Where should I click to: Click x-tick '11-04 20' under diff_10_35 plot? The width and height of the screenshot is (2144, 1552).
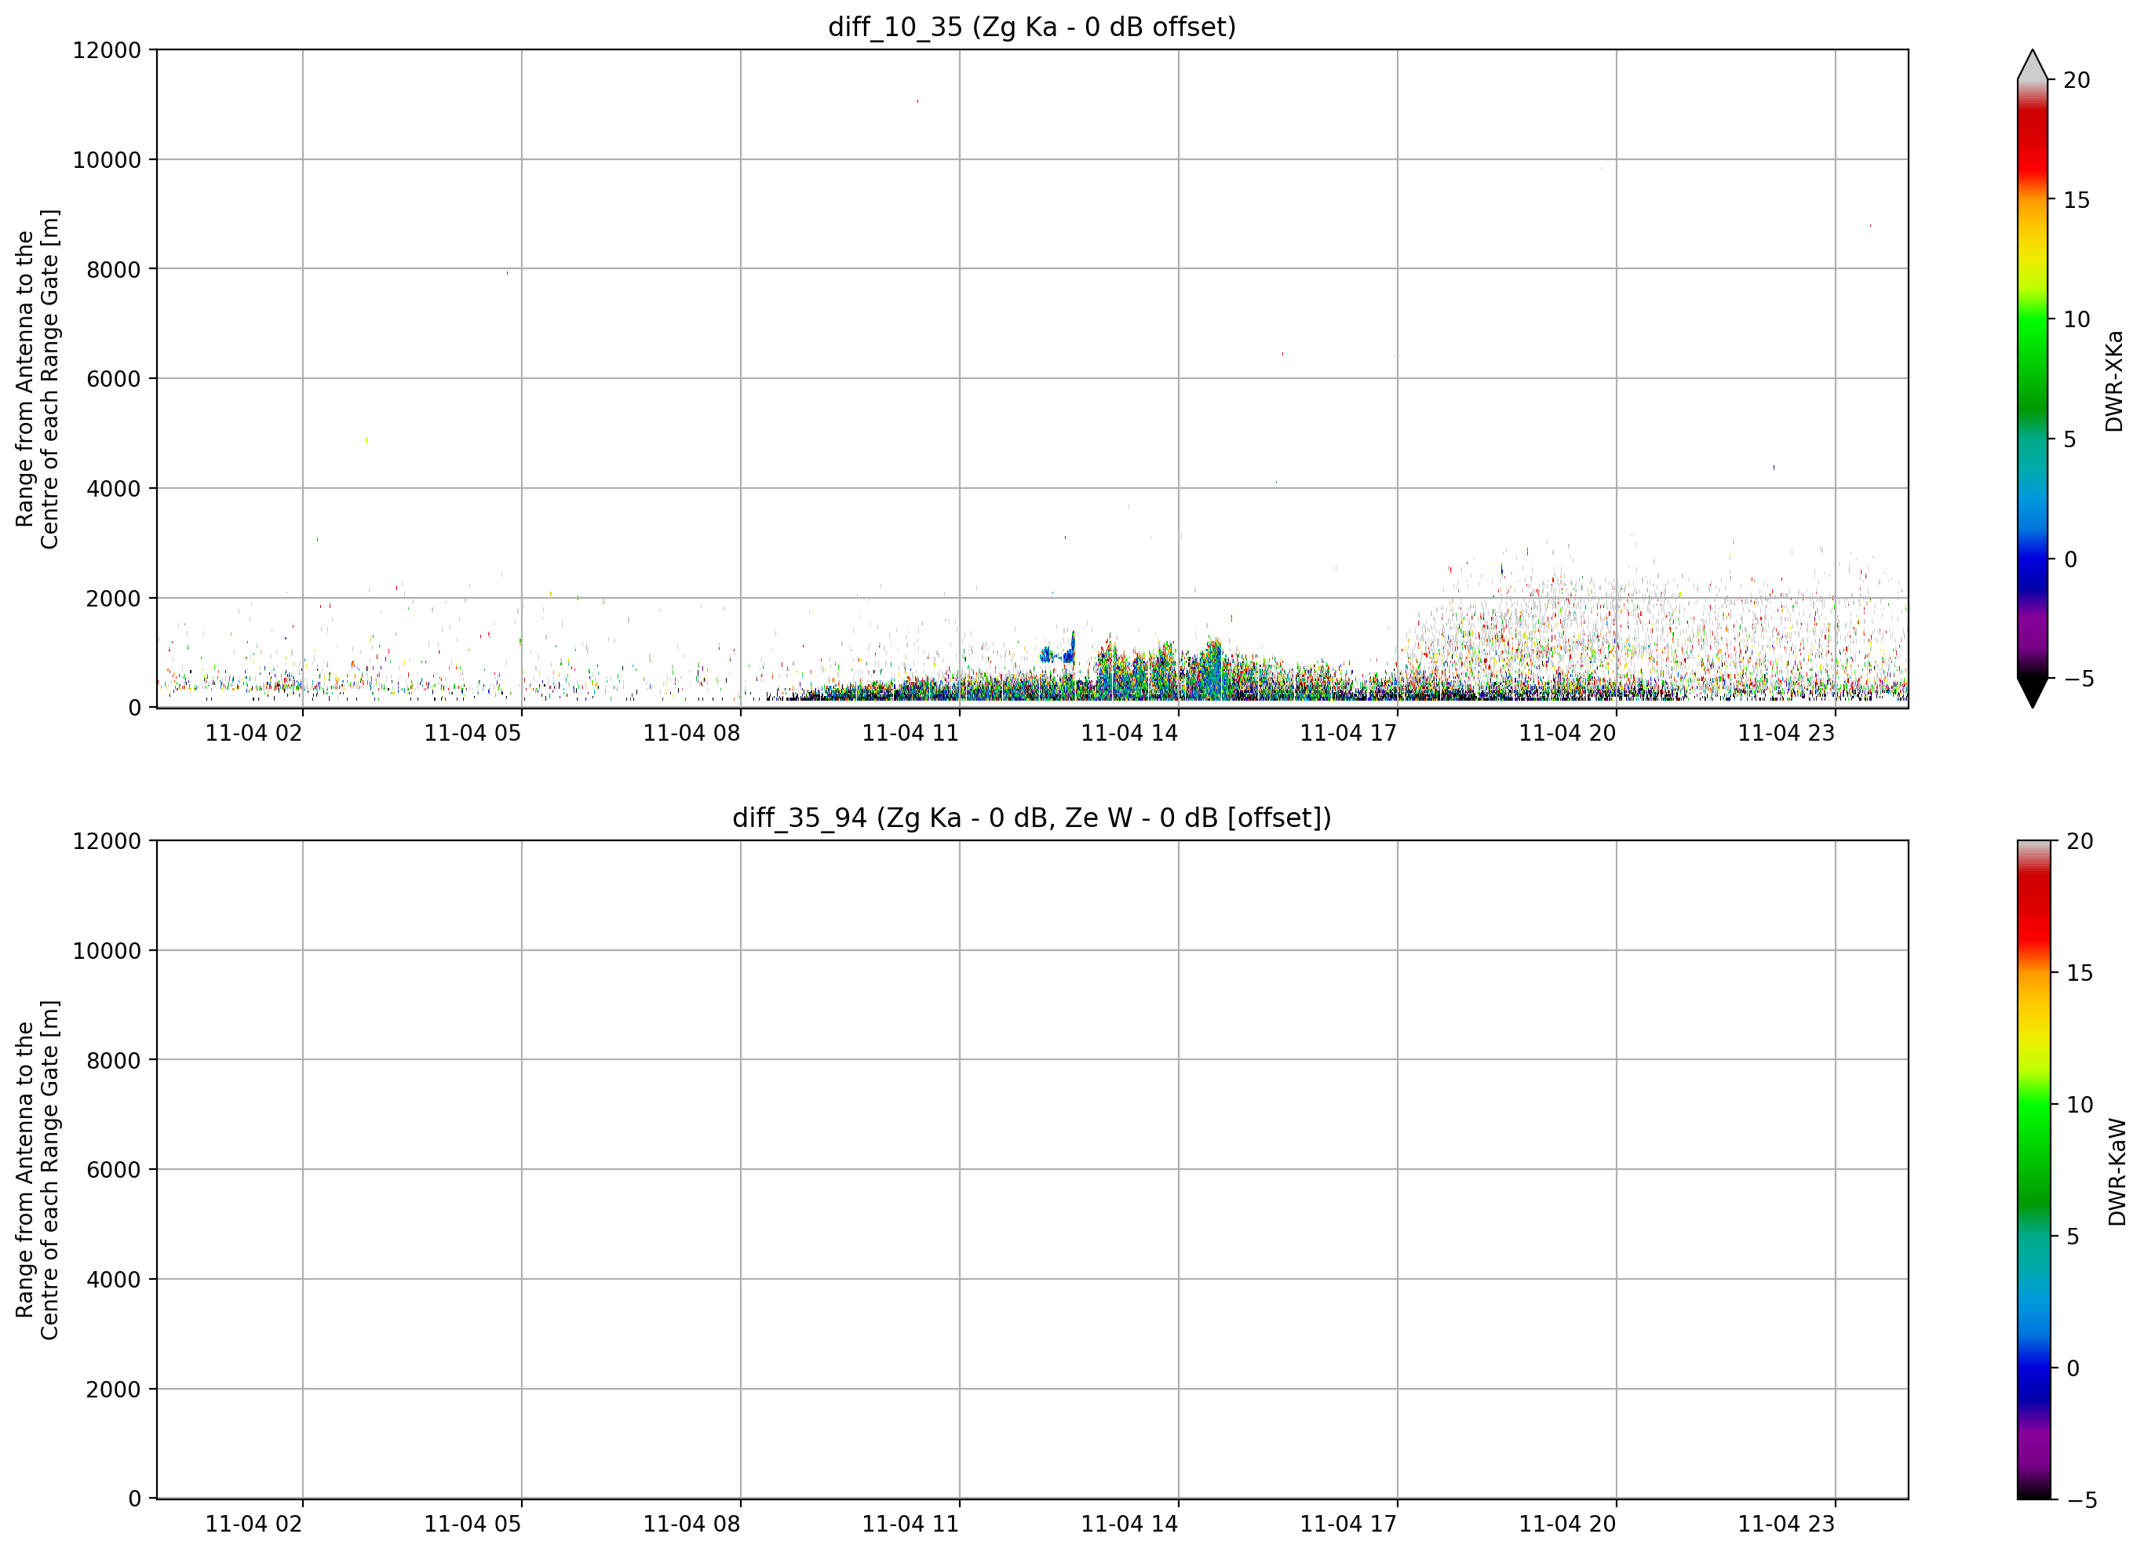(1567, 734)
